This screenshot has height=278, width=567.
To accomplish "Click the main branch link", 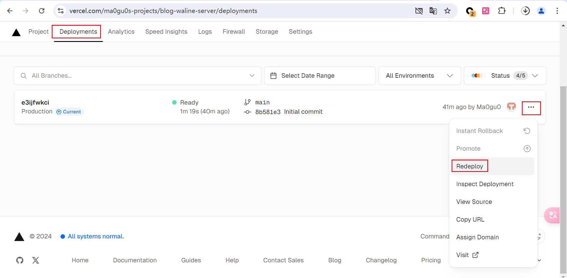I will coord(262,103).
